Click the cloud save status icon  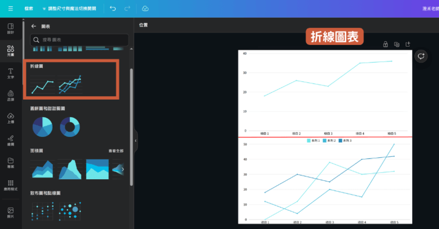(145, 9)
